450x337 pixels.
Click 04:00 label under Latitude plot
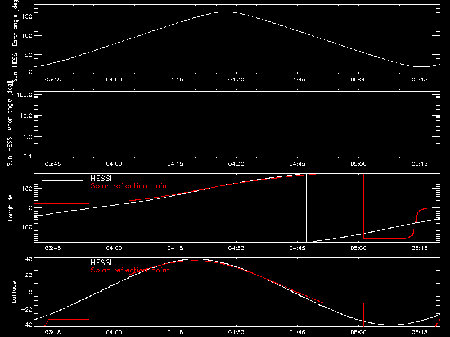pyautogui.click(x=114, y=333)
